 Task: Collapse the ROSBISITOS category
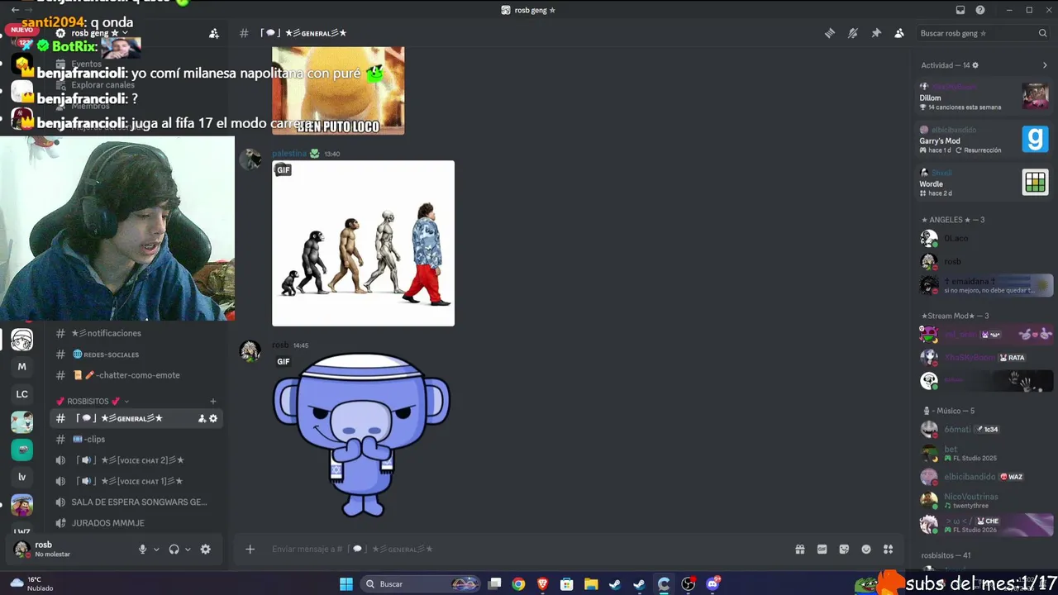(x=92, y=402)
